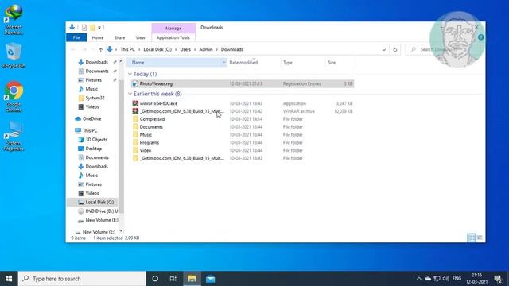The image size is (509, 286).
Task: Open DVD Drive (D:) in navigation pane
Action: [98, 211]
